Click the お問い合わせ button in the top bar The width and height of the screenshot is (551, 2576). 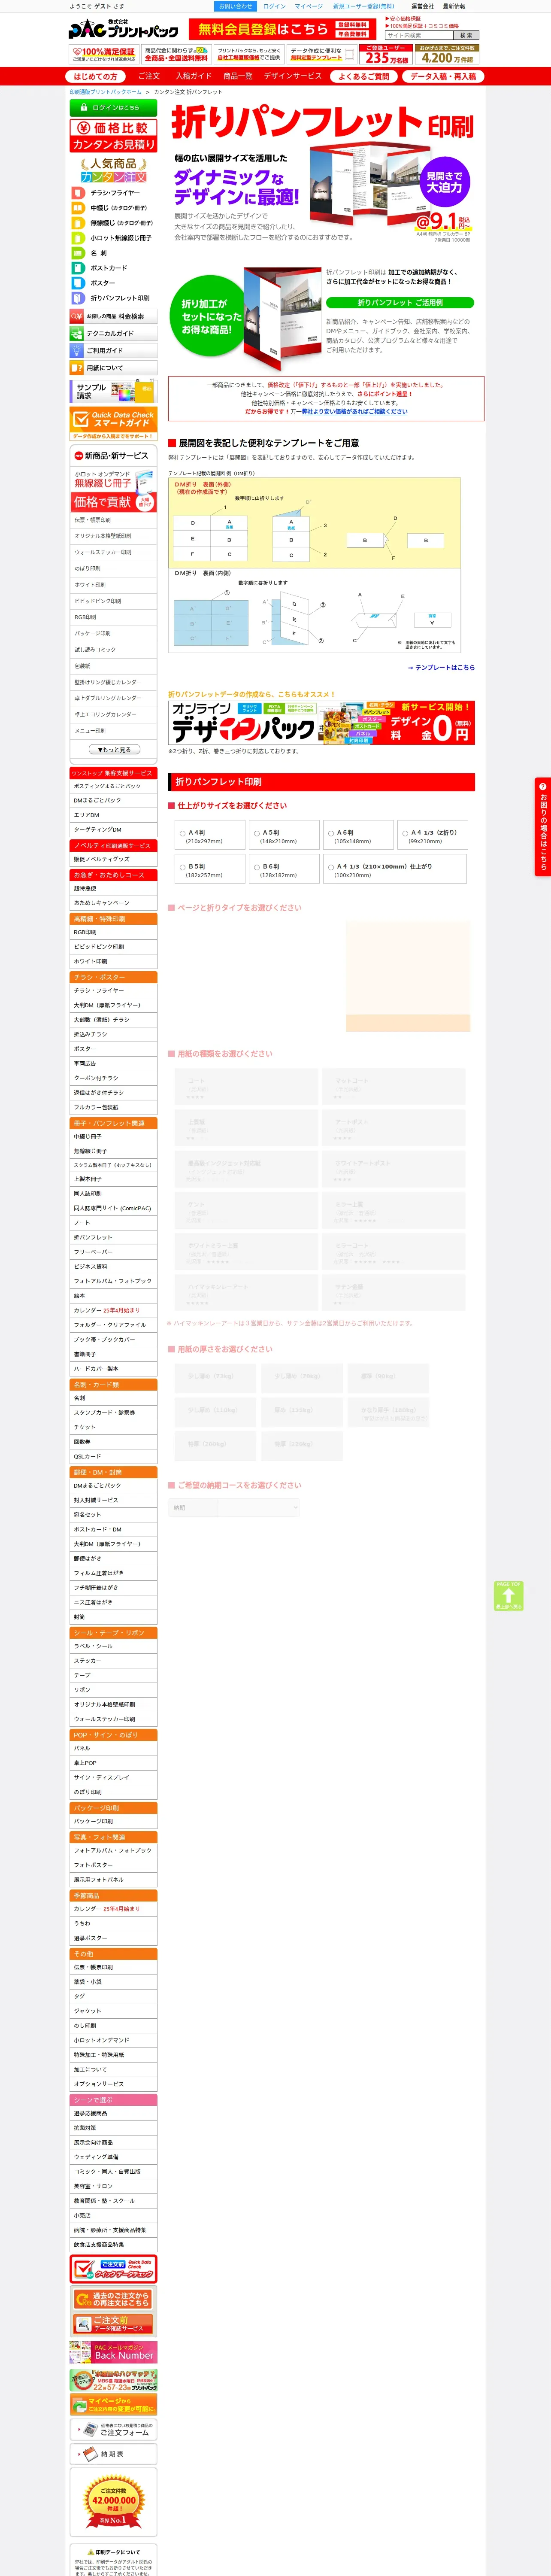[x=236, y=7]
